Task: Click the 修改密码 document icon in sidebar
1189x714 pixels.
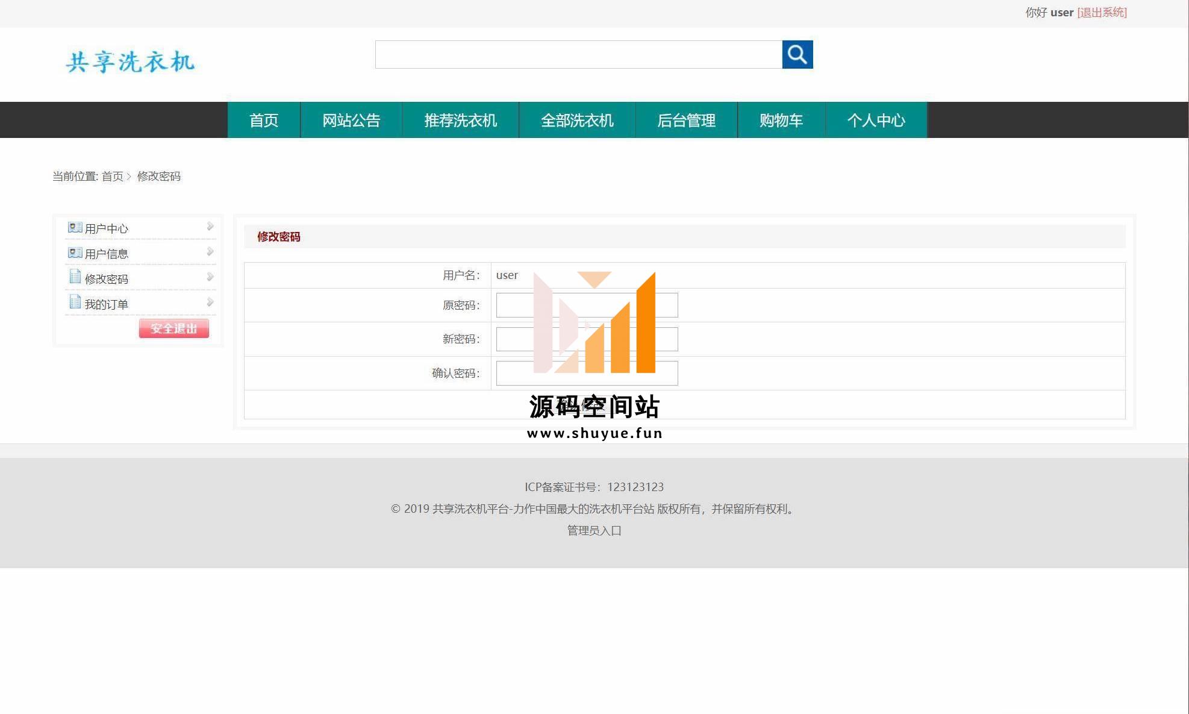Action: tap(75, 277)
